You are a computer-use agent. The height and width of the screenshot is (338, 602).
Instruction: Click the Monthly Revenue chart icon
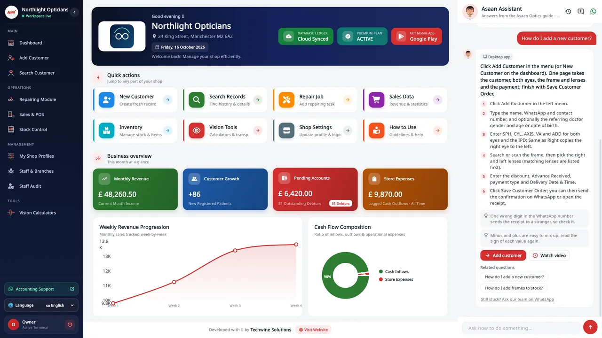pyautogui.click(x=104, y=179)
